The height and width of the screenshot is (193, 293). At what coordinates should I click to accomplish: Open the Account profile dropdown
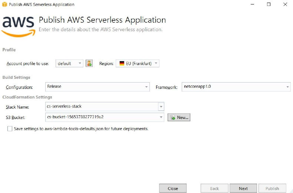click(80, 64)
